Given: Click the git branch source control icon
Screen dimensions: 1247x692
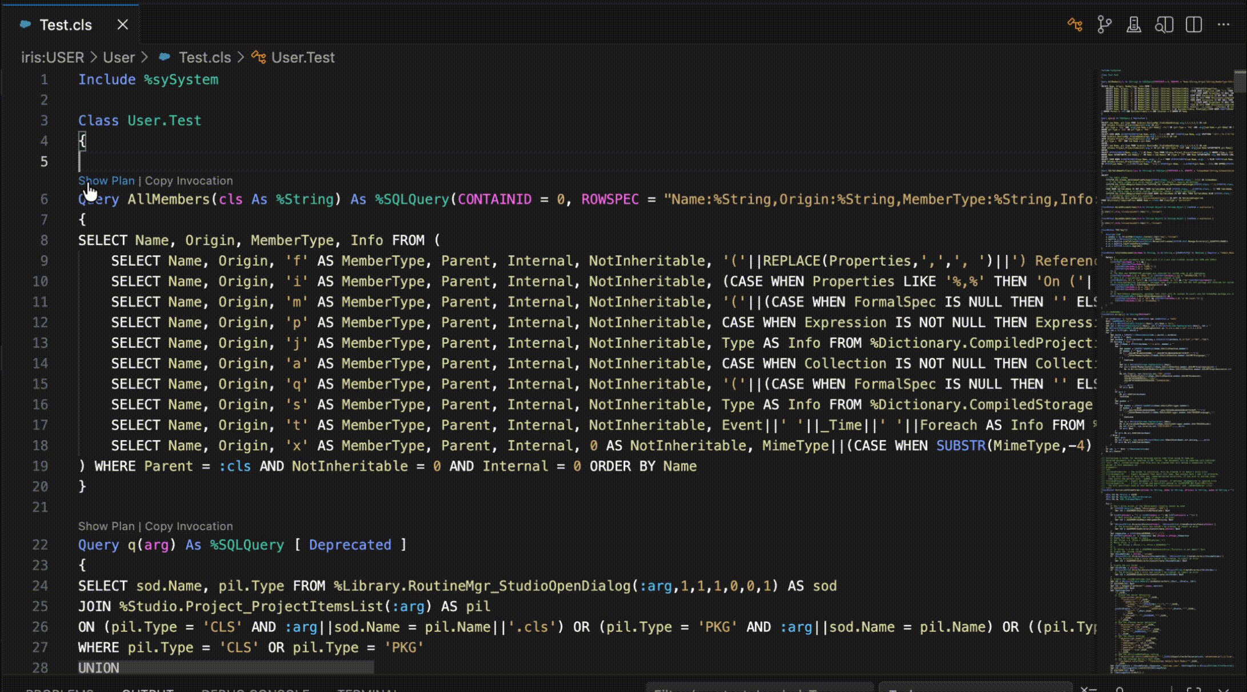Looking at the screenshot, I should pyautogui.click(x=1104, y=25).
